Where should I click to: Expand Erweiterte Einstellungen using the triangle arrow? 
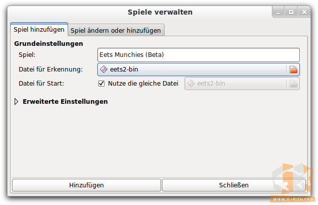click(x=17, y=101)
